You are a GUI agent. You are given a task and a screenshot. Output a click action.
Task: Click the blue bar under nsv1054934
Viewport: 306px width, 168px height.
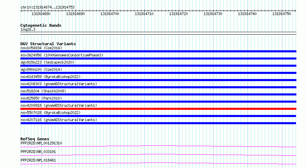click(x=158, y=51)
